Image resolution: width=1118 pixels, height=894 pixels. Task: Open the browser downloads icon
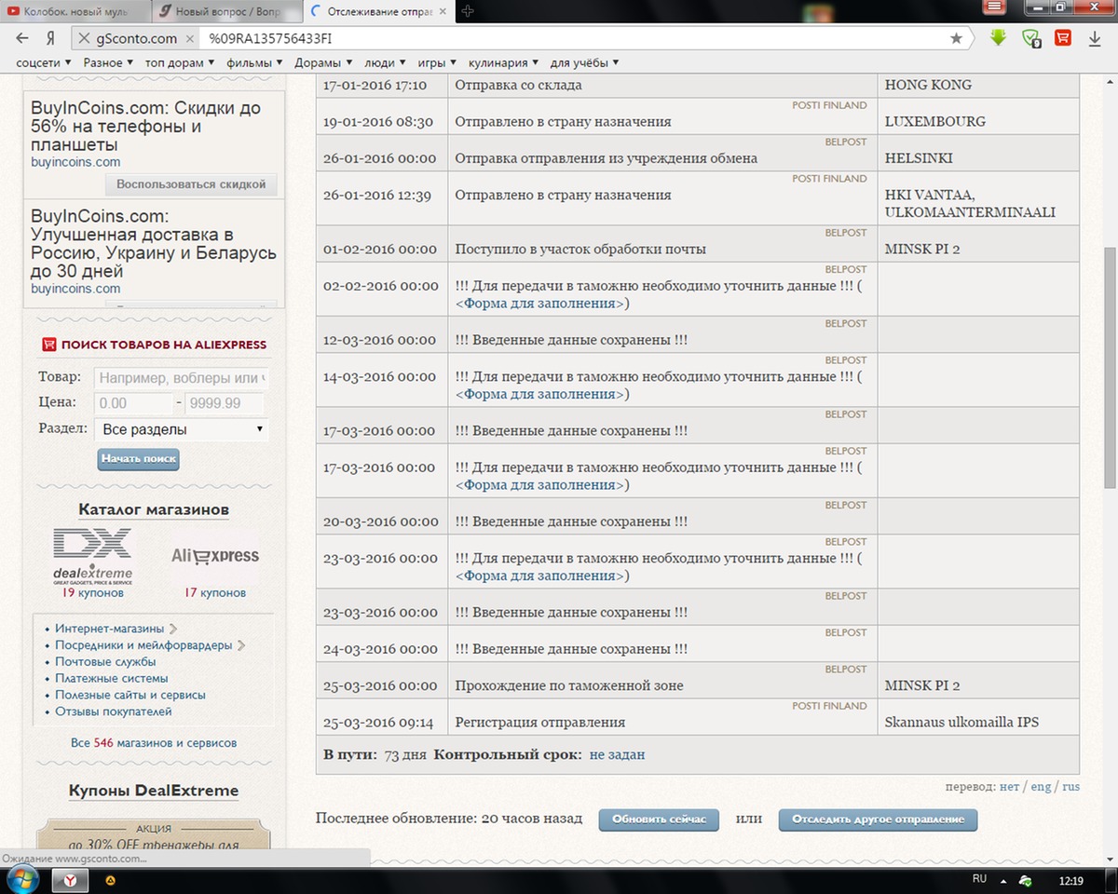[x=1095, y=38]
